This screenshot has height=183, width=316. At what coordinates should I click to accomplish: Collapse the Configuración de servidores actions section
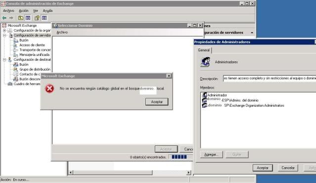coord(252,33)
